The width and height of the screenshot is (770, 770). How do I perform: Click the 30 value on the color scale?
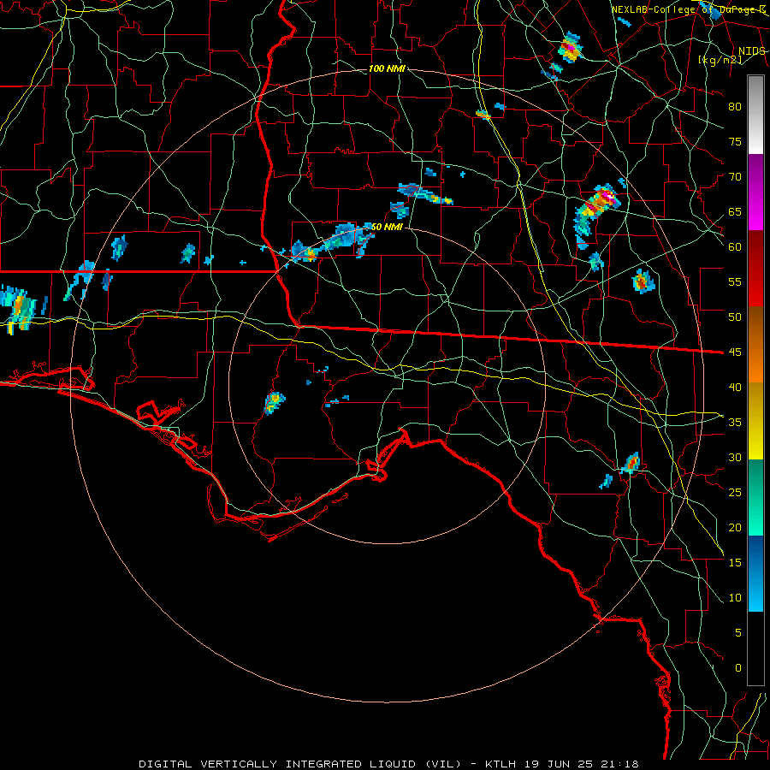point(735,458)
